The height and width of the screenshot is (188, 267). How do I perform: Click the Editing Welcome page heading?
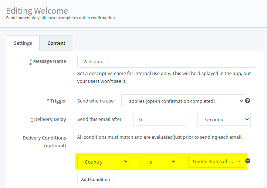(37, 10)
